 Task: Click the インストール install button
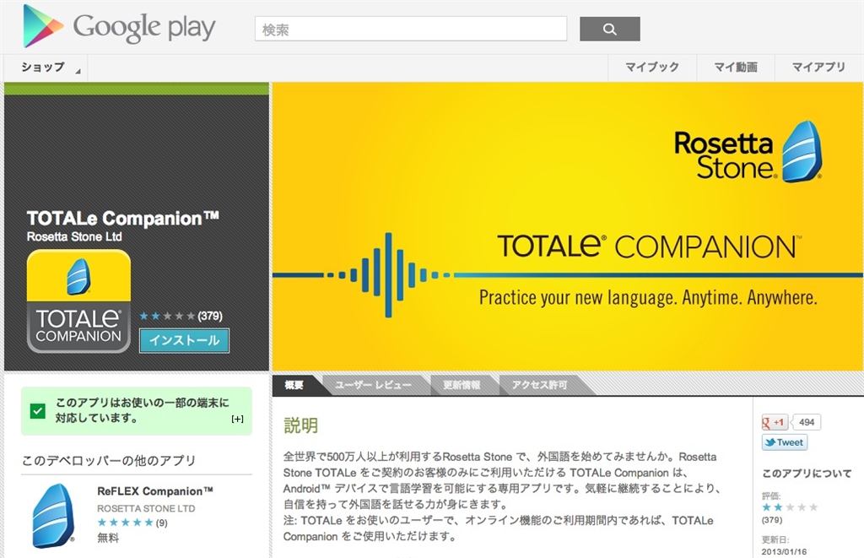click(184, 340)
